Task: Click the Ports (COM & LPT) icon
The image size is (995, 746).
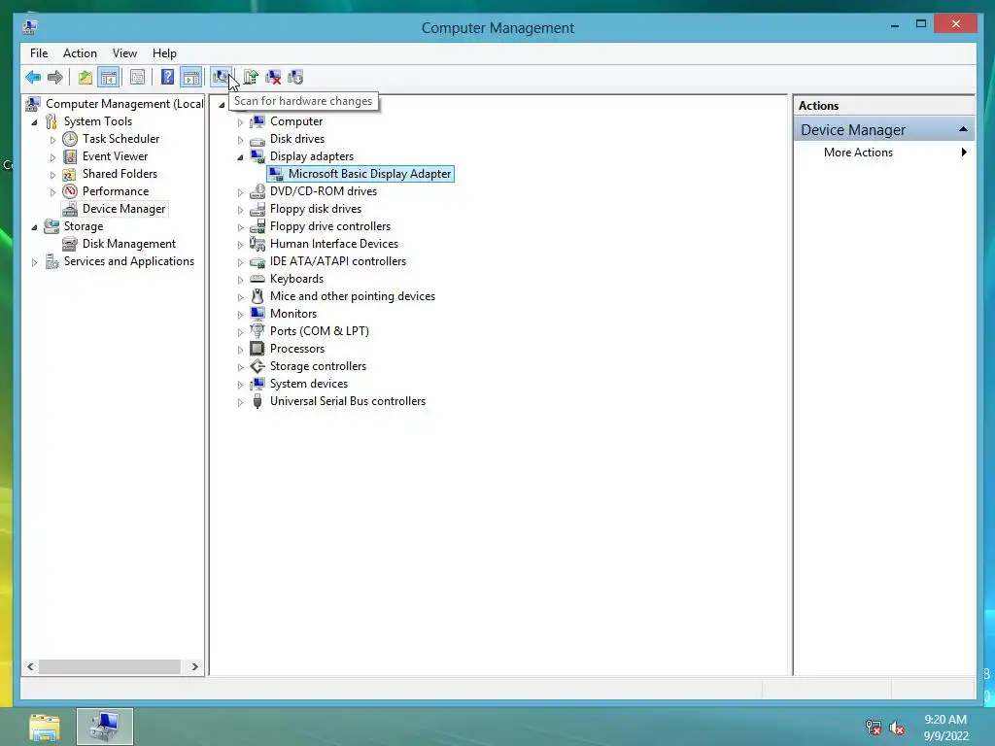Action: pos(257,331)
